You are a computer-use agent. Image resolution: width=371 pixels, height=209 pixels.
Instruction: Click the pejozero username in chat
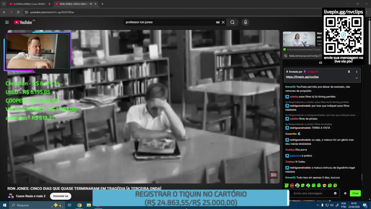(x=295, y=156)
